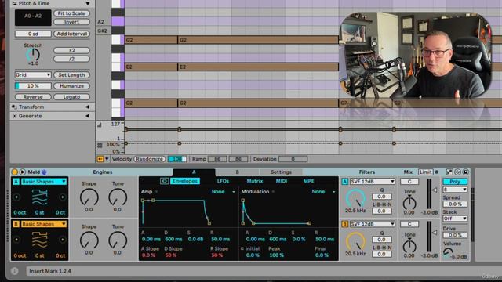Open the Grid dropdown in Pitch & Time
This screenshot has width=502, height=282.
33,75
